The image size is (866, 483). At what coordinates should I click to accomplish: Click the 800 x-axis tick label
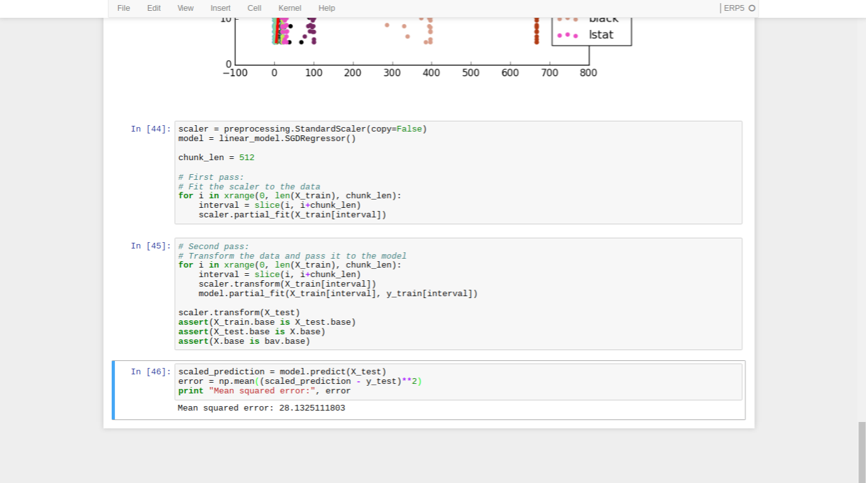pos(588,73)
